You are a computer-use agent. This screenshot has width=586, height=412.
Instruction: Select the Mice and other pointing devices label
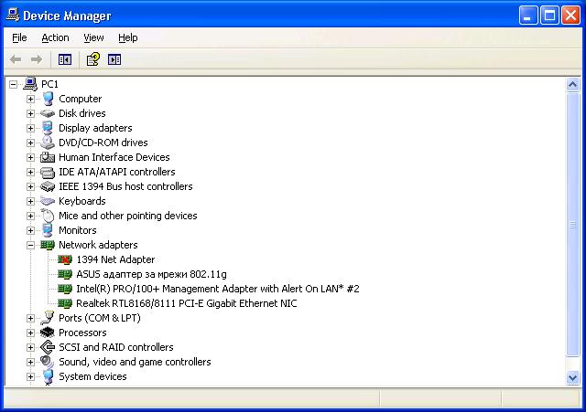click(x=128, y=216)
